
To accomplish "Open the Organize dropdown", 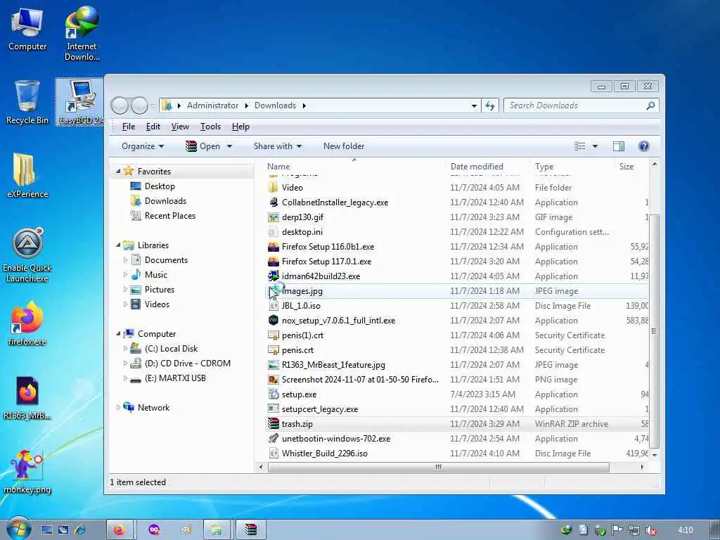I will click(x=142, y=146).
